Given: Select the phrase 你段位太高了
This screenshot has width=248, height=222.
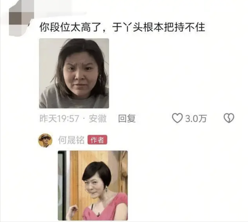Looking at the screenshot, I should [70, 27].
